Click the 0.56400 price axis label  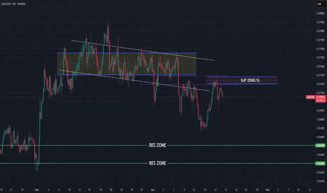(x=320, y=155)
